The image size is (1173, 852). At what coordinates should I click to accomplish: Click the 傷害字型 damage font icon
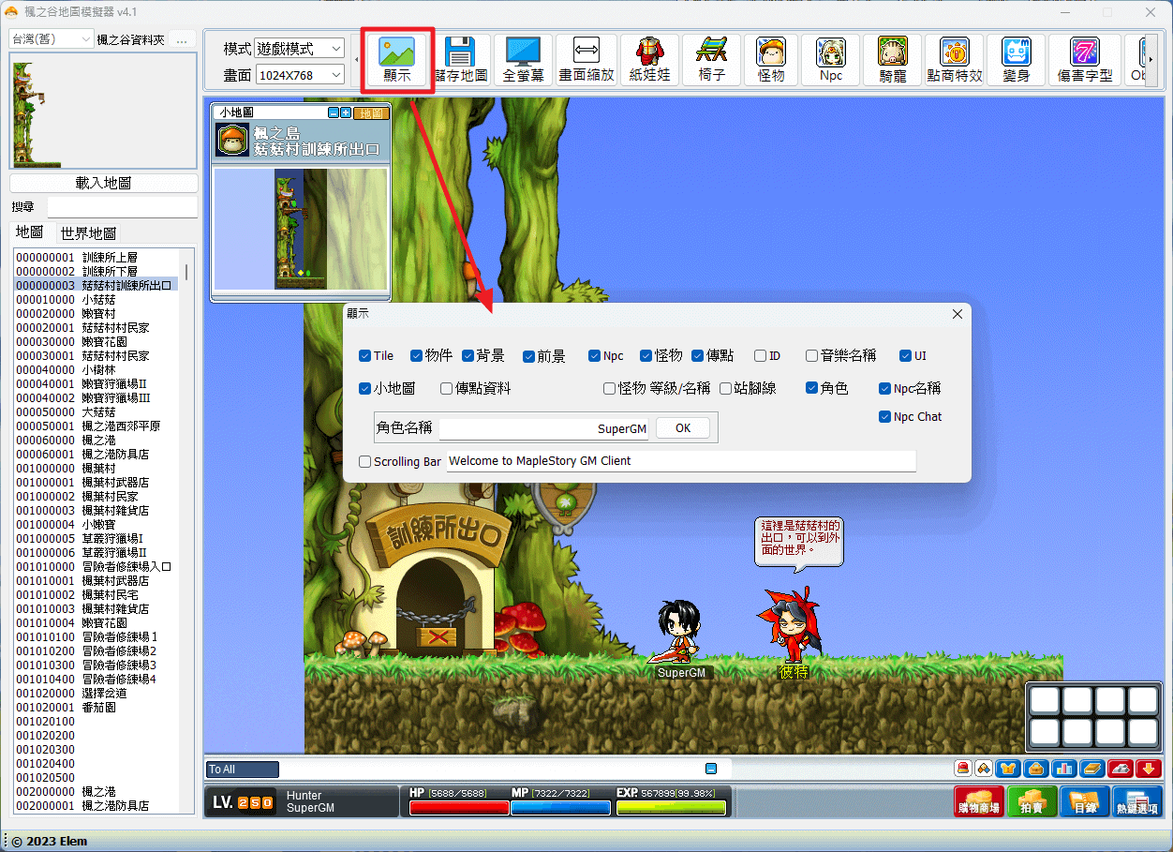(1085, 60)
